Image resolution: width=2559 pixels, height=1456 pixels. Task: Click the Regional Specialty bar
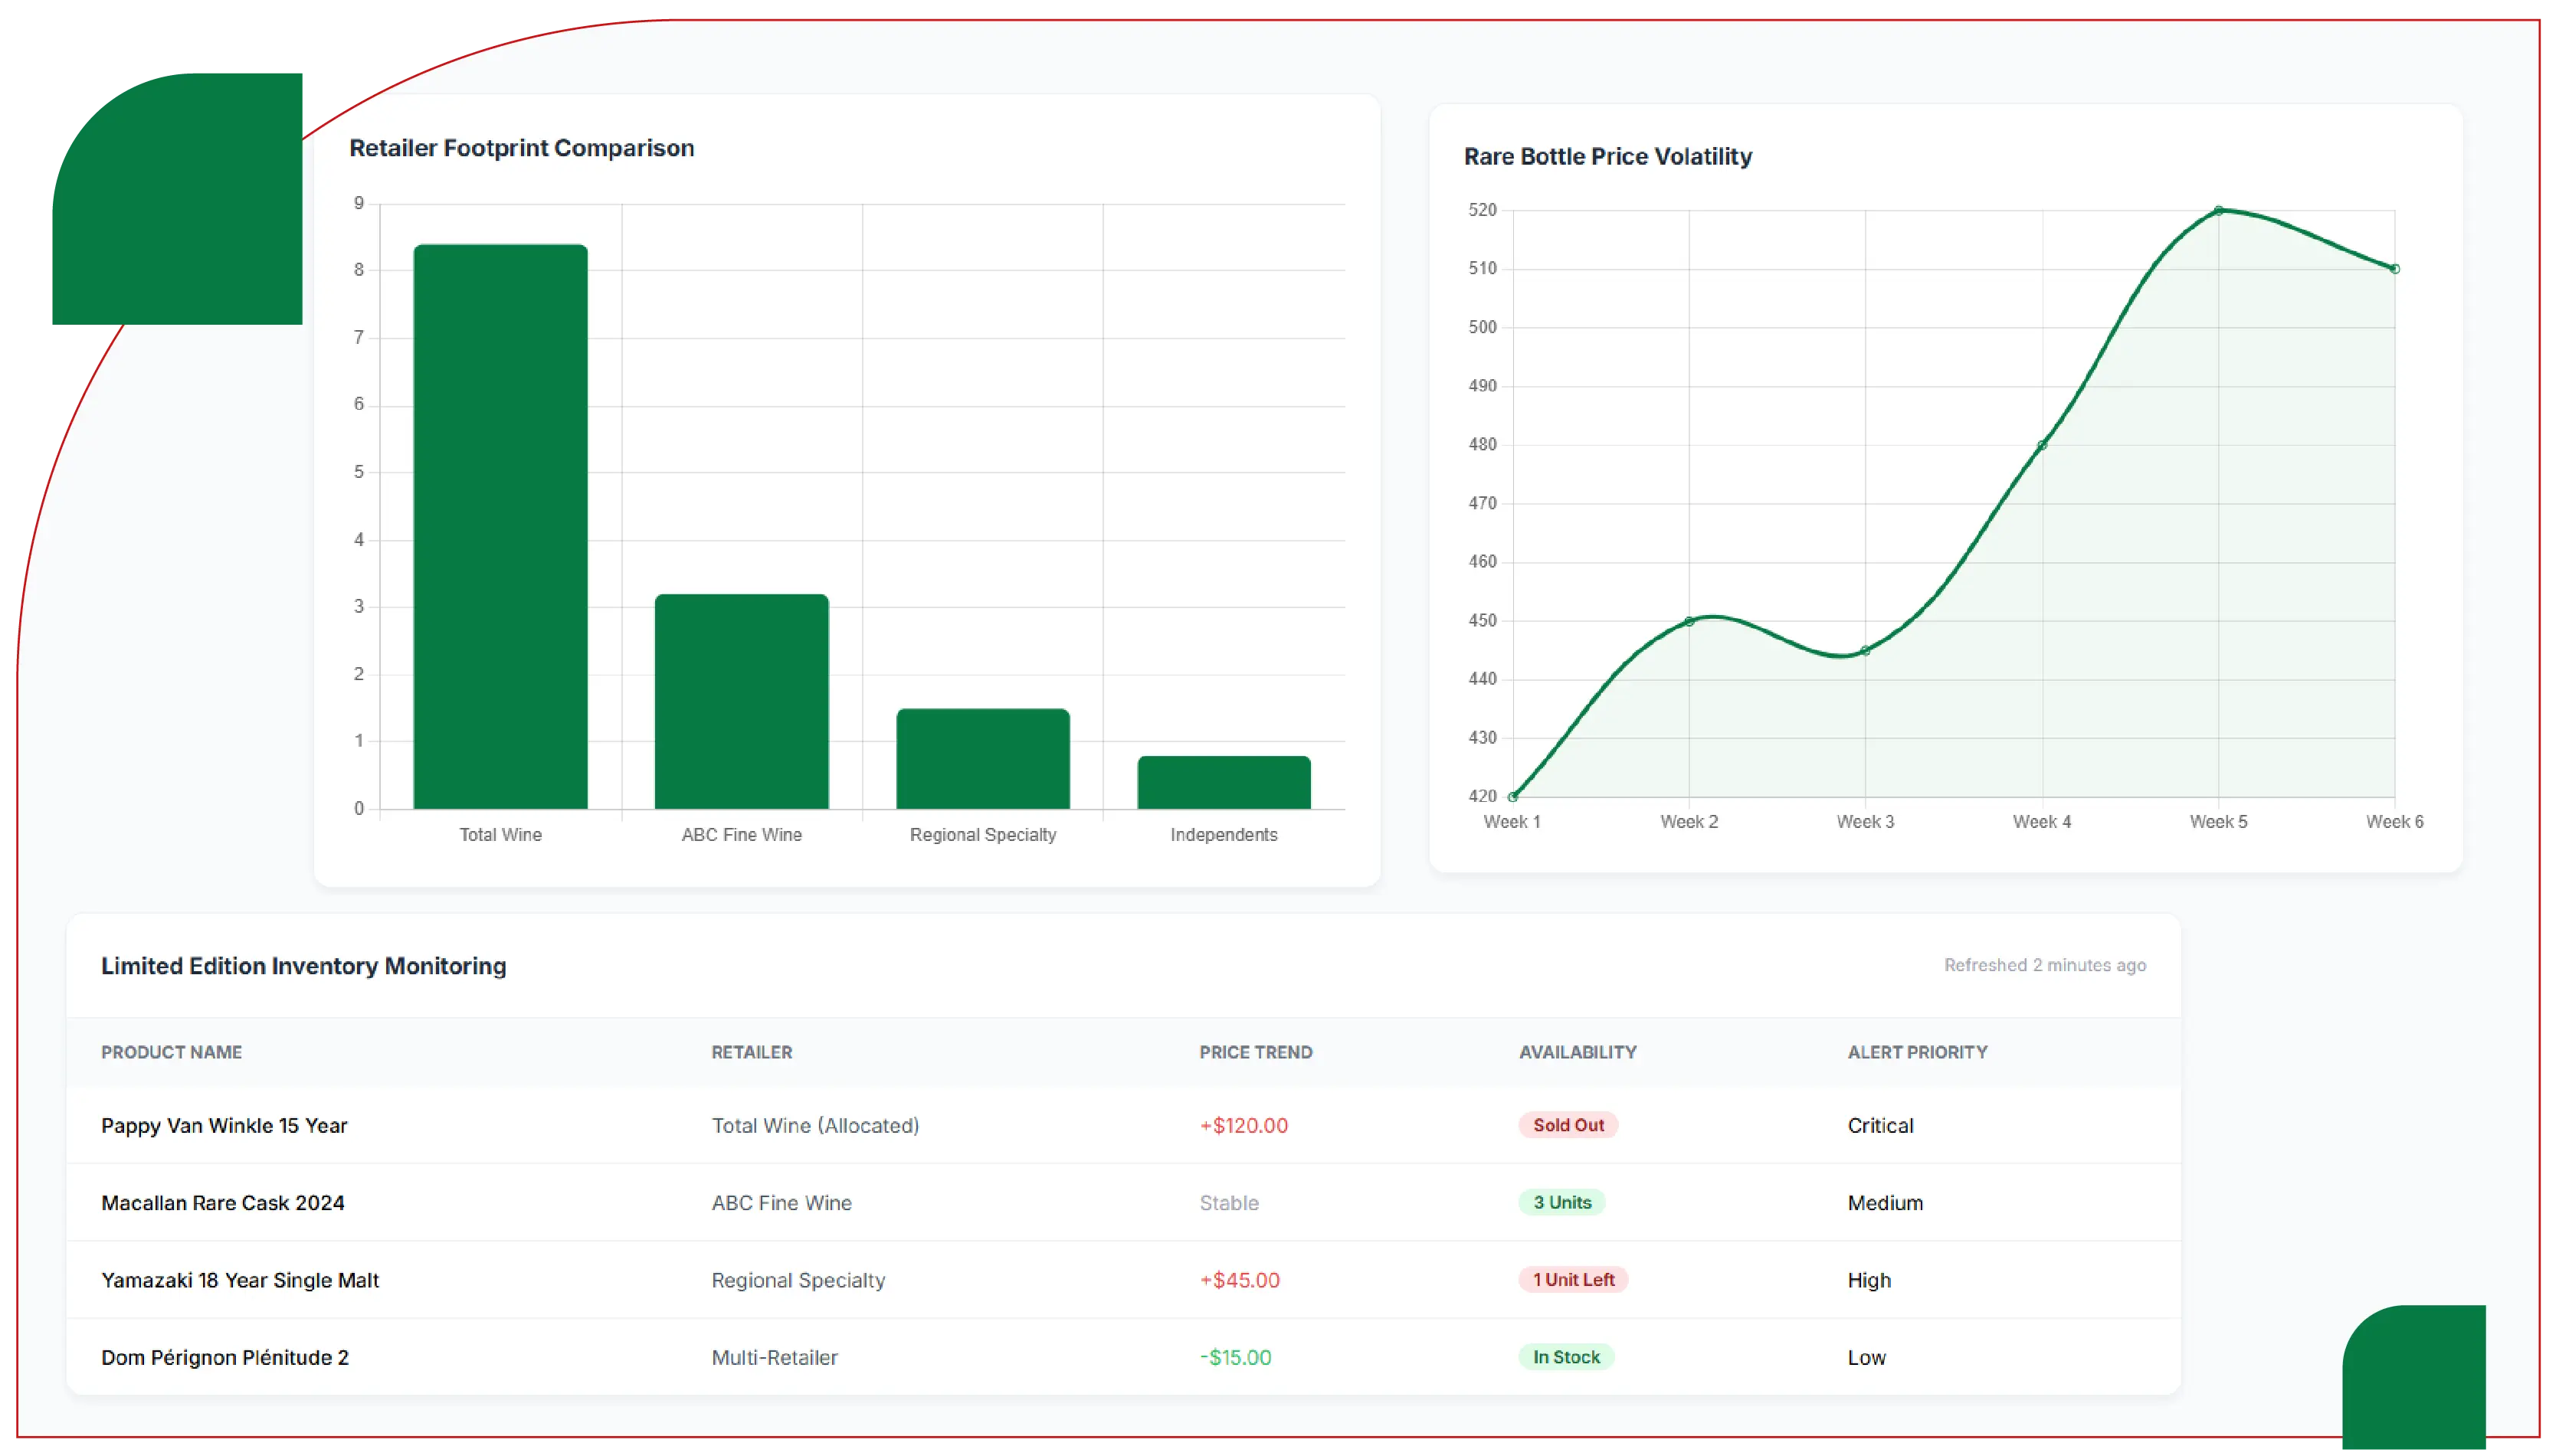click(x=982, y=758)
